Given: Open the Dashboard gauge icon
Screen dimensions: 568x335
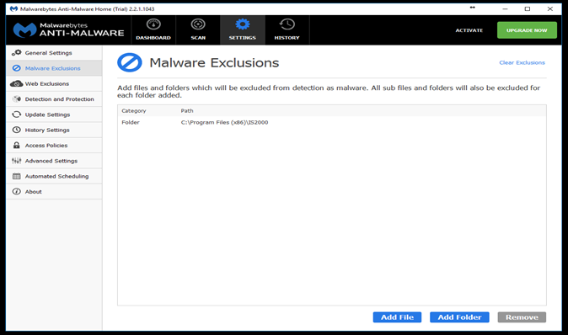Looking at the screenshot, I should coord(153,24).
